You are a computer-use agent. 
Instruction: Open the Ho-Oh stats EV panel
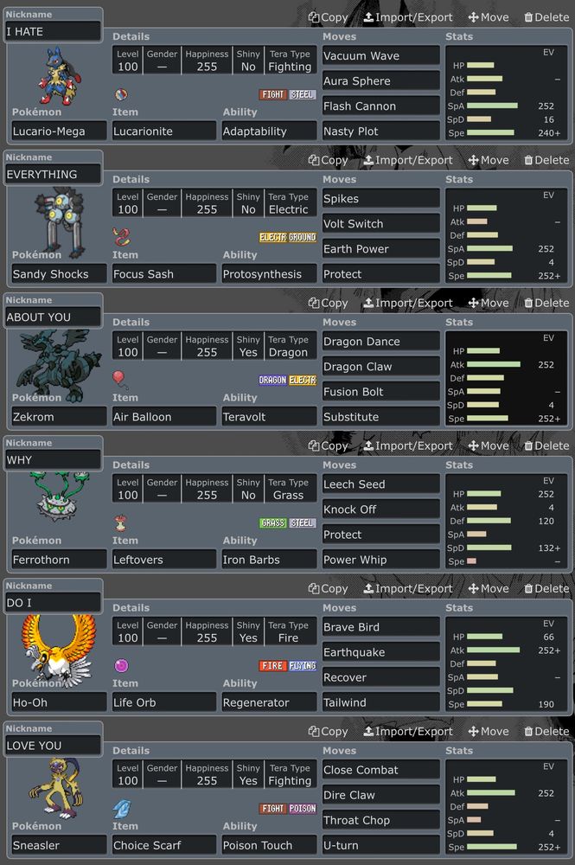tap(506, 664)
